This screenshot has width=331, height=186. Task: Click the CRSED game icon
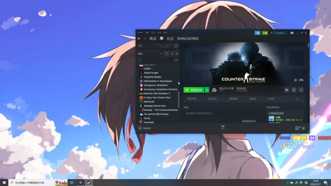pyautogui.click(x=141, y=69)
